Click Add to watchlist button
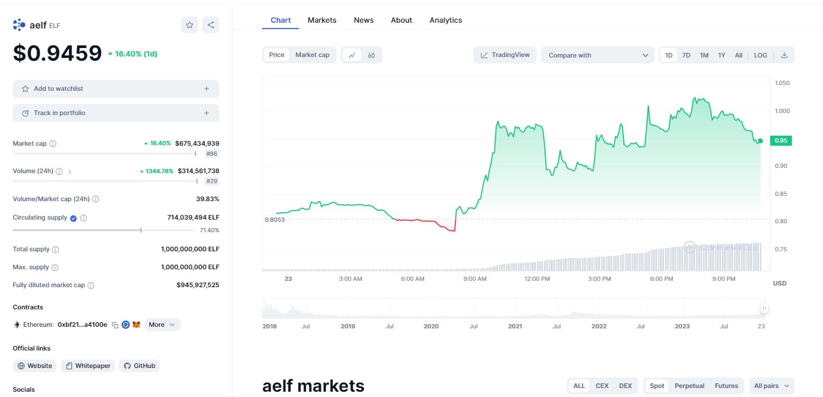The width and height of the screenshot is (823, 397). [x=116, y=89]
